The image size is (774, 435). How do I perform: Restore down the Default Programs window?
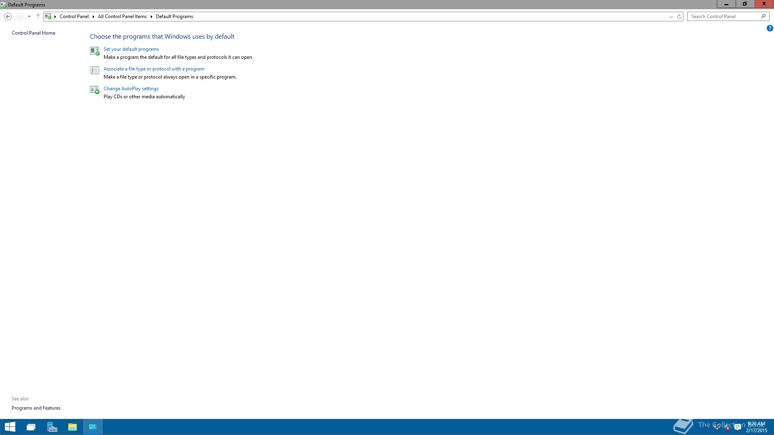(745, 4)
